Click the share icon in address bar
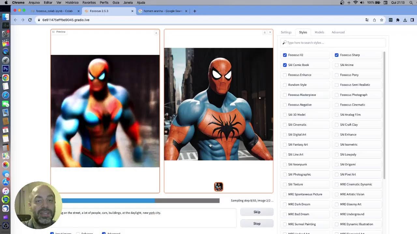Screen dimensions: 417x234 coord(374,20)
